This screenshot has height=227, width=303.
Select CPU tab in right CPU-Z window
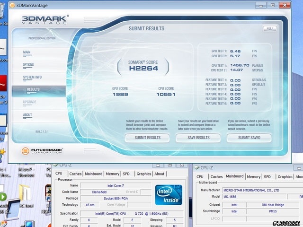(200, 176)
